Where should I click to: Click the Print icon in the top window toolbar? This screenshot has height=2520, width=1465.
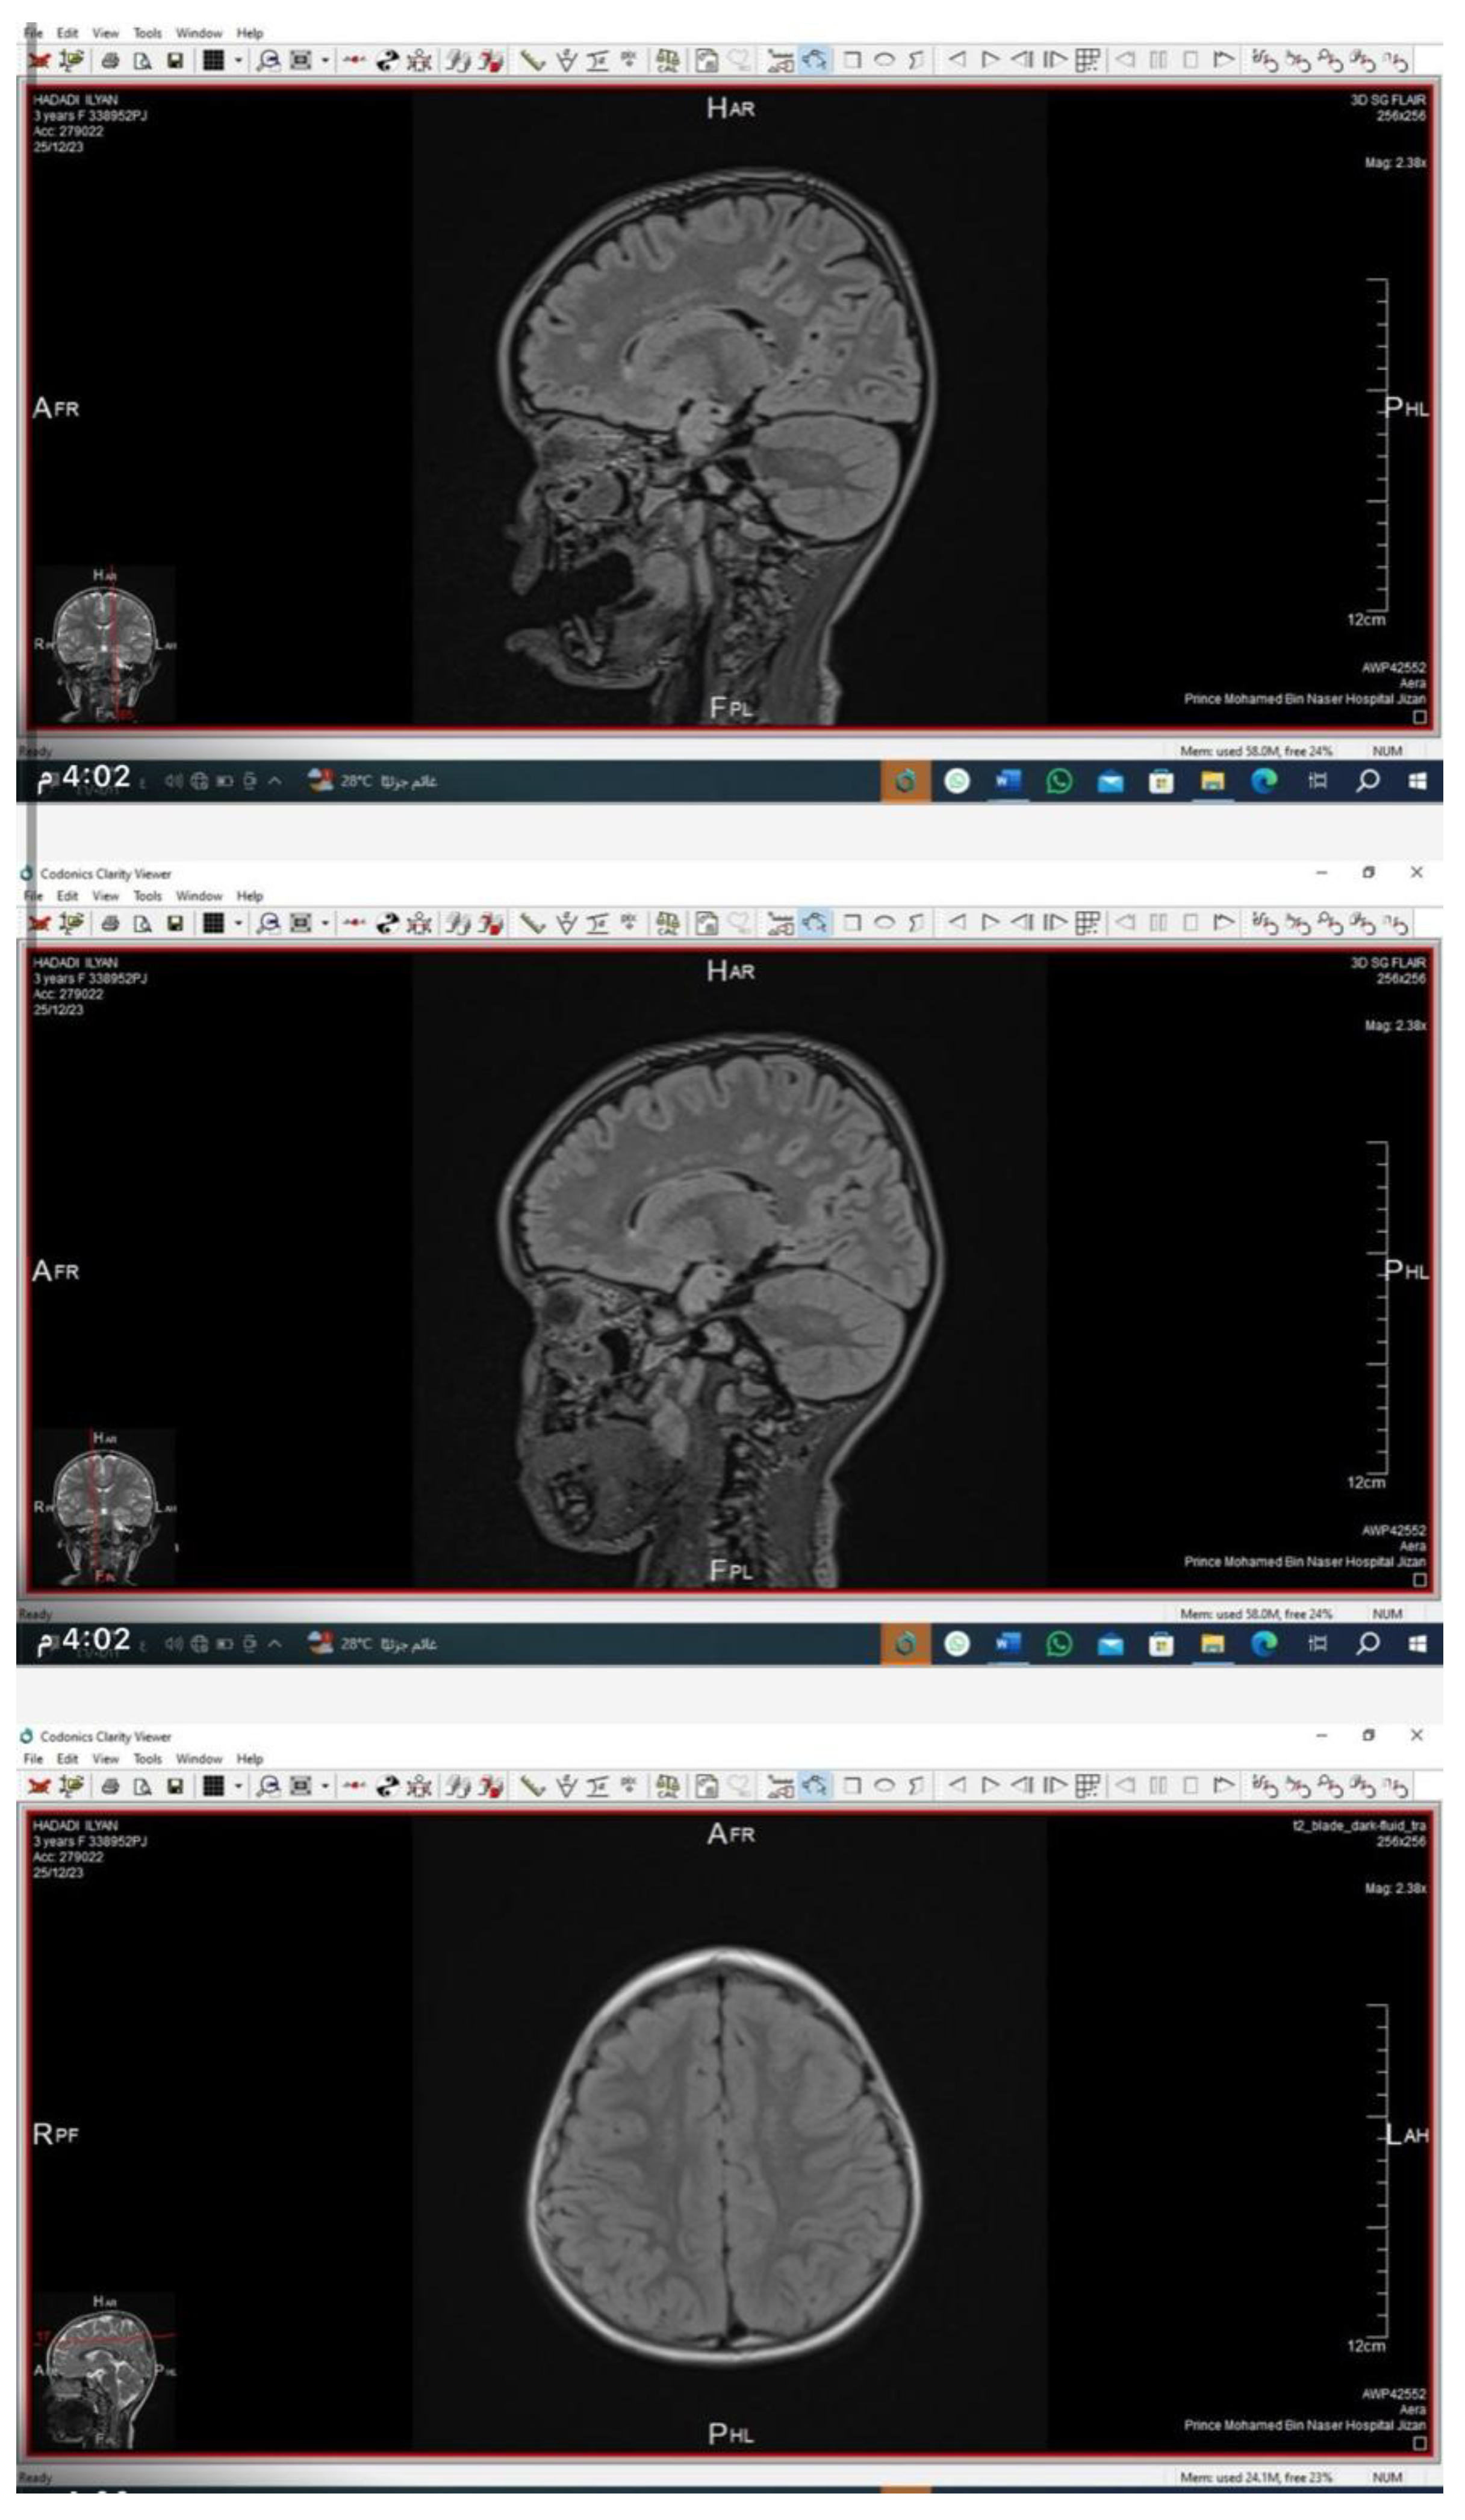point(110,61)
